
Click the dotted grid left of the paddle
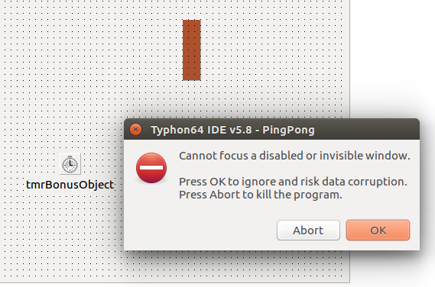[x=92, y=50]
